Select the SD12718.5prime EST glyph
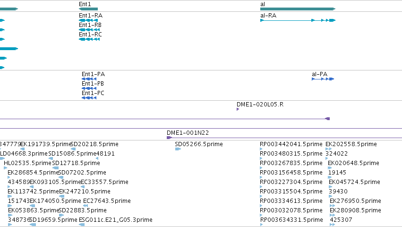Viewport: 402px width, 227px height. (55, 168)
